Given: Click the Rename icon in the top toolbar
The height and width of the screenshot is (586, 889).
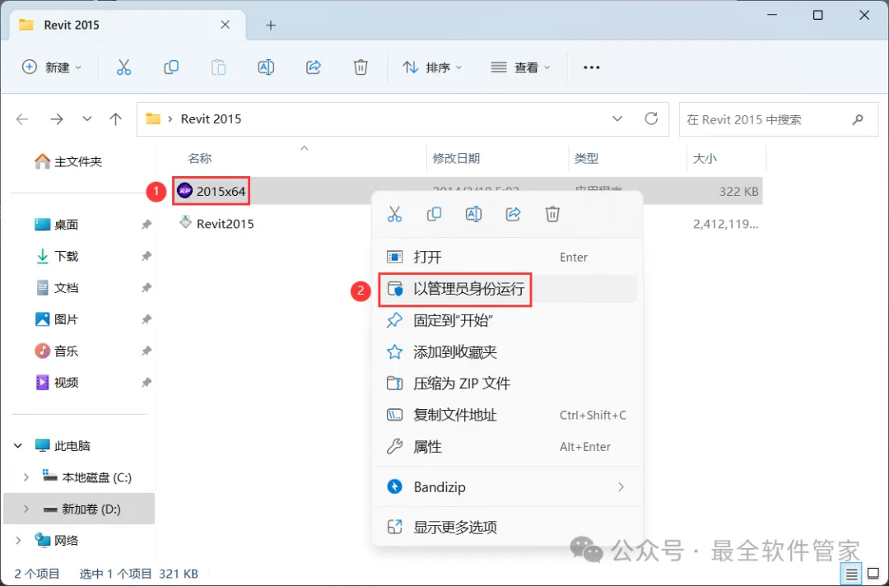Looking at the screenshot, I should click(266, 67).
